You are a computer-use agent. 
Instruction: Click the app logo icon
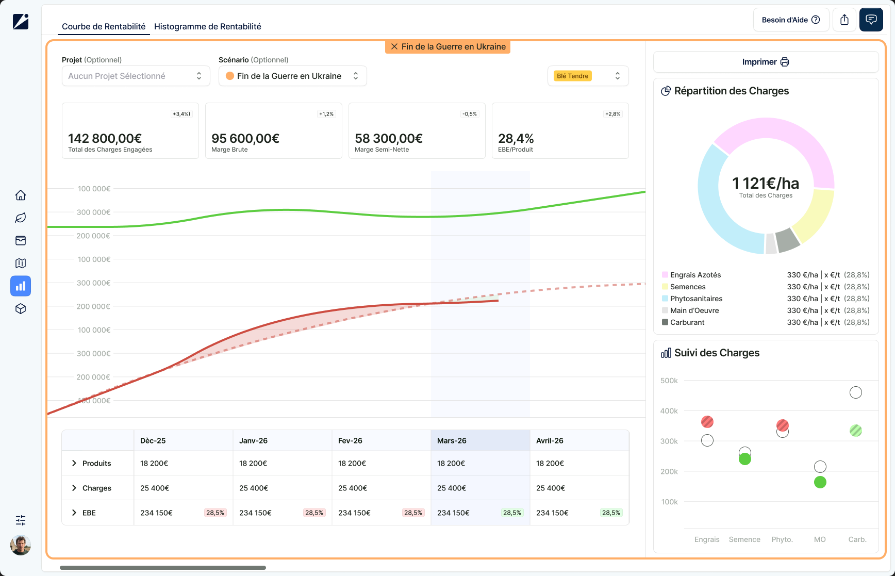(x=21, y=22)
